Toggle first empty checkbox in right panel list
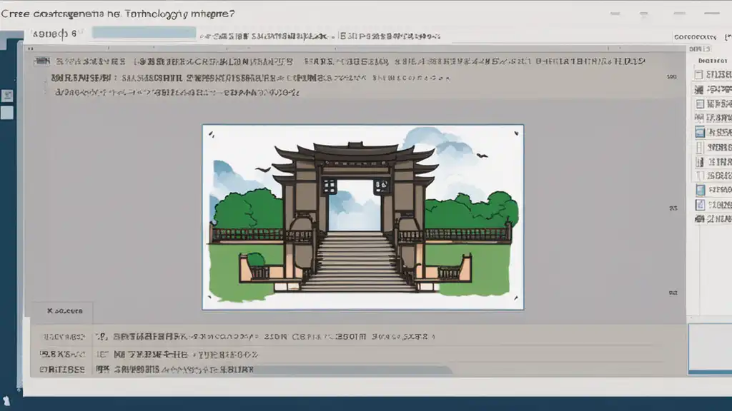 (699, 74)
